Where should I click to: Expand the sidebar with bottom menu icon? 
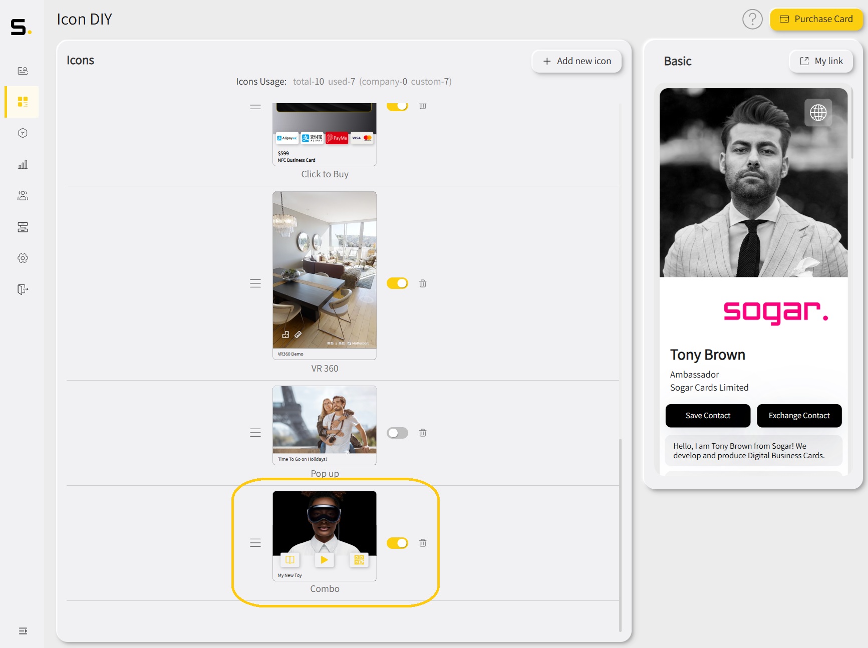[23, 631]
